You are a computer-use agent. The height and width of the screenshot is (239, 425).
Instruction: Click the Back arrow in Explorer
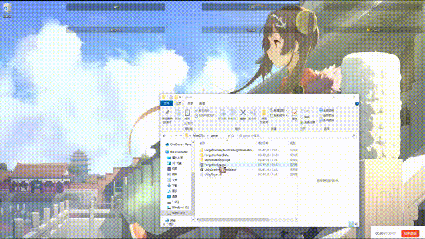[x=165, y=135]
